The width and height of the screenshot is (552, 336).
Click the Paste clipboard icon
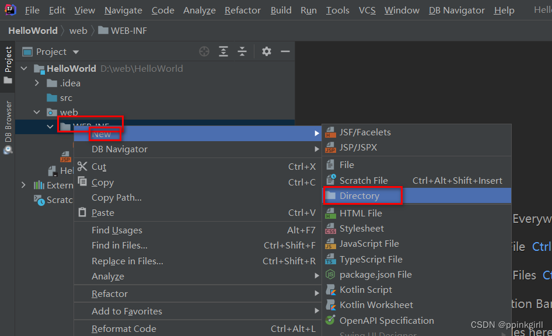click(82, 212)
